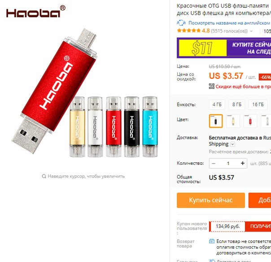Click the quantity input field showing 1

pos(228,163)
